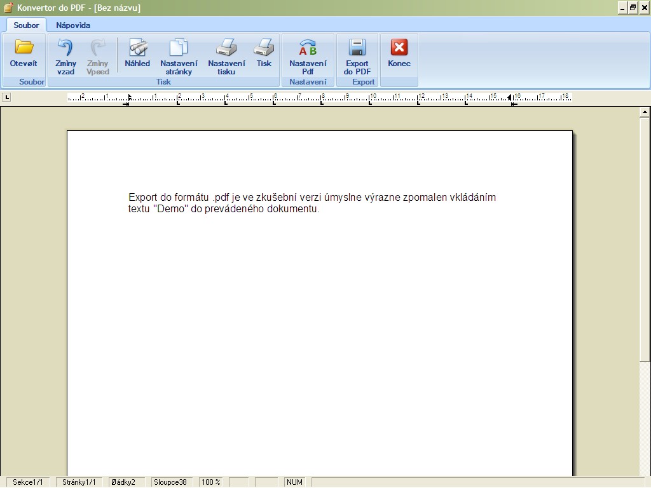Open the Náhled print preview
The image size is (651, 488).
pyautogui.click(x=137, y=48)
